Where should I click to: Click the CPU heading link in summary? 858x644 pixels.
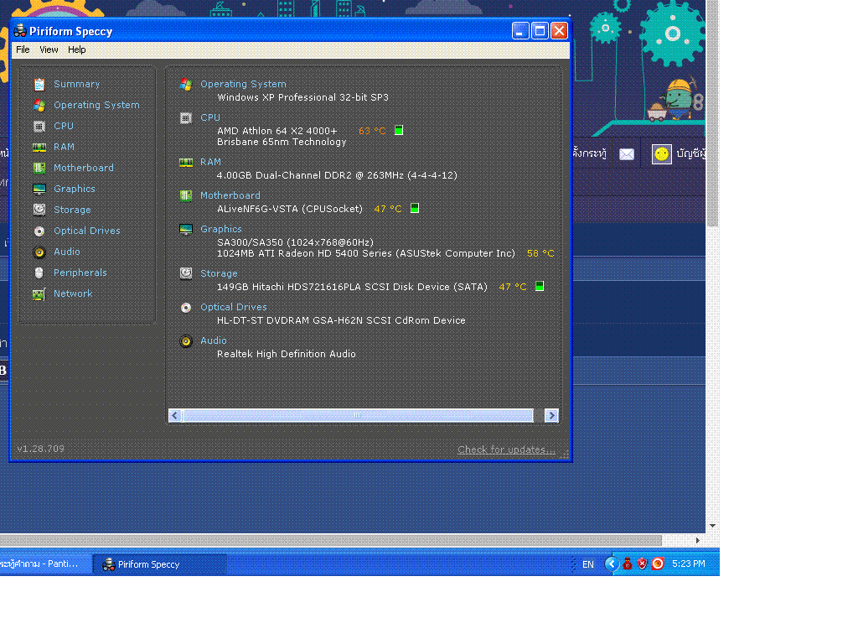click(x=210, y=117)
